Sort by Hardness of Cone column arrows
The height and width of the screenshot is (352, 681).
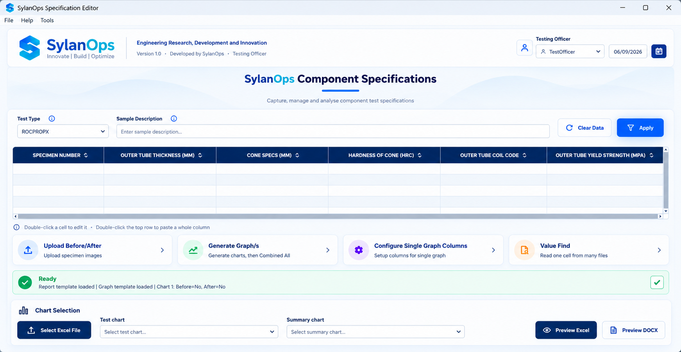[420, 155]
